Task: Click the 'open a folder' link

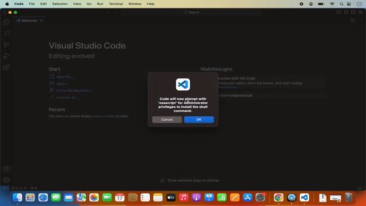Action: coord(104,116)
